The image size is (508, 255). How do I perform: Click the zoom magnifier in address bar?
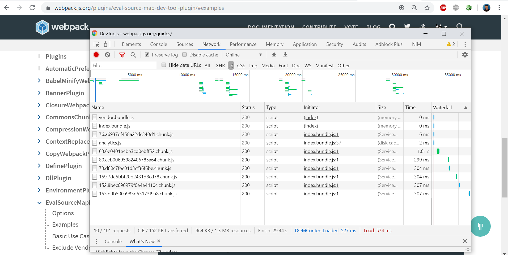click(x=414, y=8)
